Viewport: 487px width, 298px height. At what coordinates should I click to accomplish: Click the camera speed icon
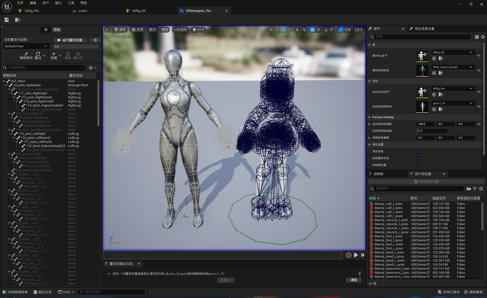click(357, 30)
